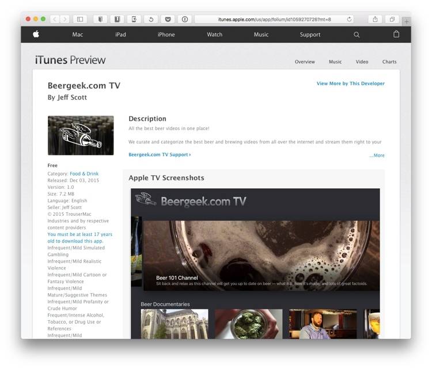
Task: Click the 17 years age restriction link
Action: click(80, 238)
